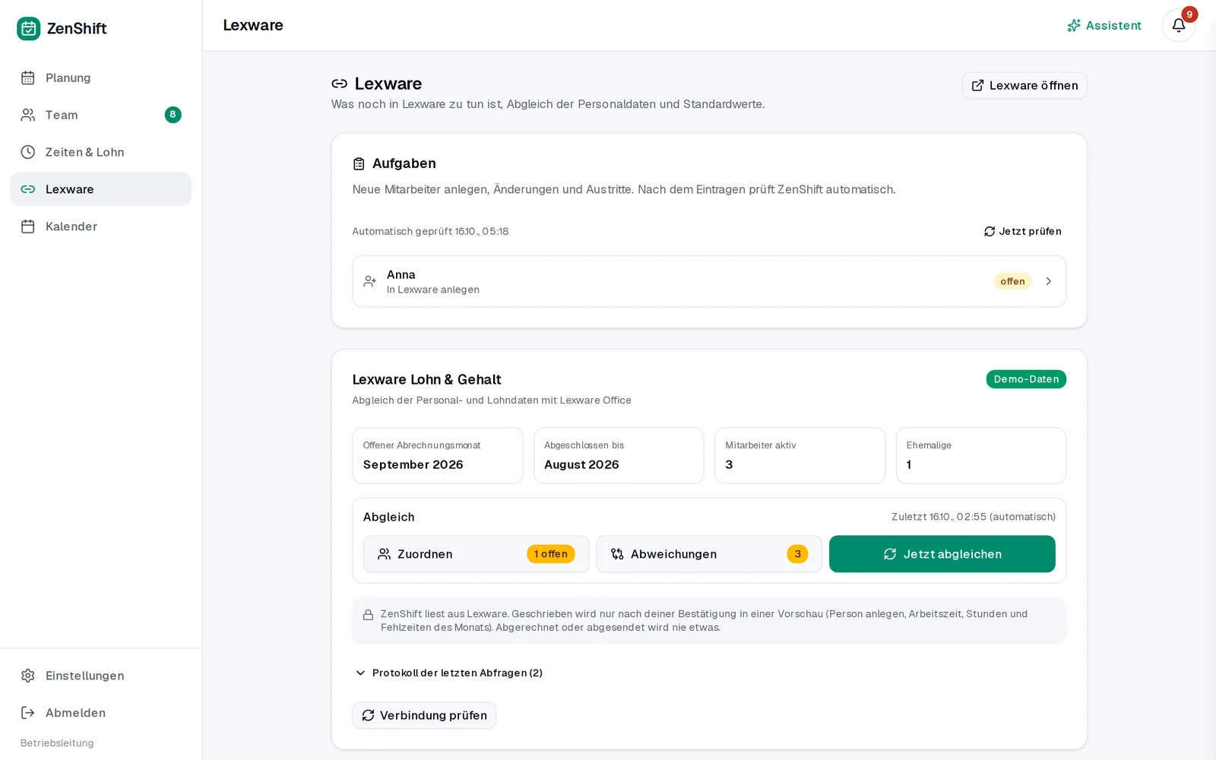The height and width of the screenshot is (760, 1216).
Task: Click the lock icon in info note
Action: click(368, 615)
